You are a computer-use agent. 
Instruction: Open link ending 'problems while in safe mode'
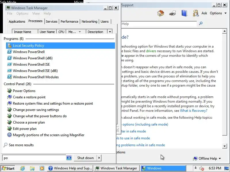(141, 145)
